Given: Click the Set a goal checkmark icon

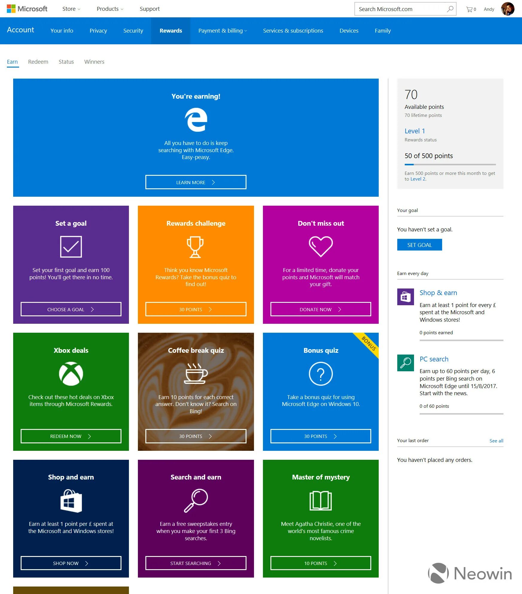Looking at the screenshot, I should pos(71,247).
